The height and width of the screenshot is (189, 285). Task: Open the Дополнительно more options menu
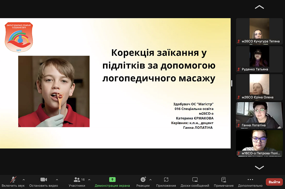point(250,180)
